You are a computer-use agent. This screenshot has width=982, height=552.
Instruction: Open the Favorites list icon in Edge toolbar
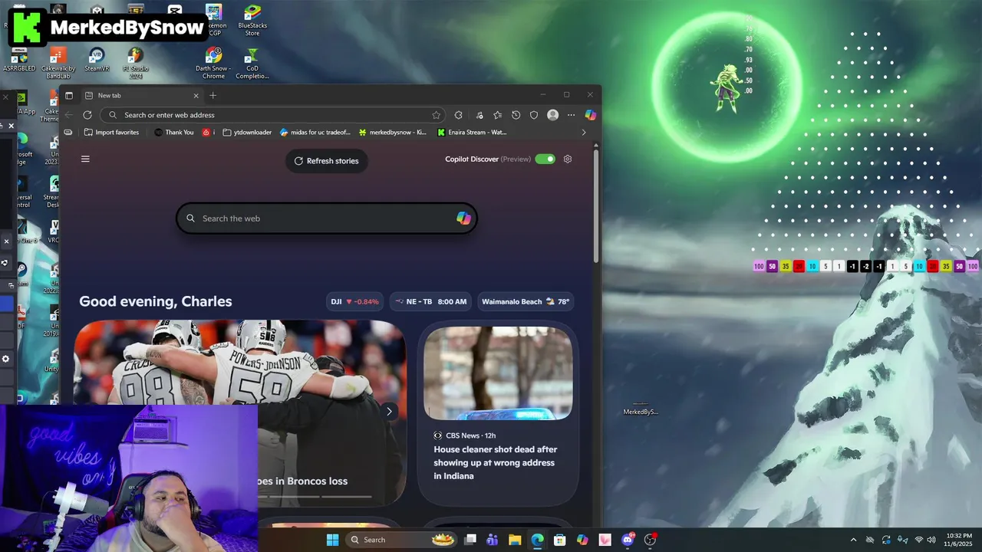click(x=497, y=115)
